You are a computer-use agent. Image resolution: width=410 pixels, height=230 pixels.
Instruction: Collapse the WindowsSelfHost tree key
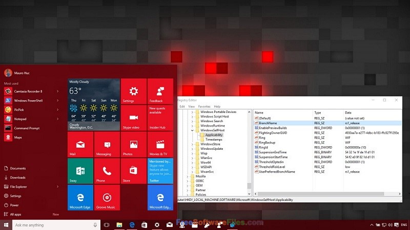coord(192,130)
